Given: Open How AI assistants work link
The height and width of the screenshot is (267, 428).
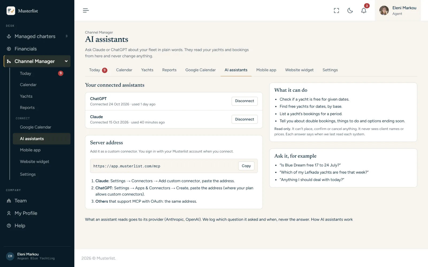Looking at the screenshot, I should (332, 219).
